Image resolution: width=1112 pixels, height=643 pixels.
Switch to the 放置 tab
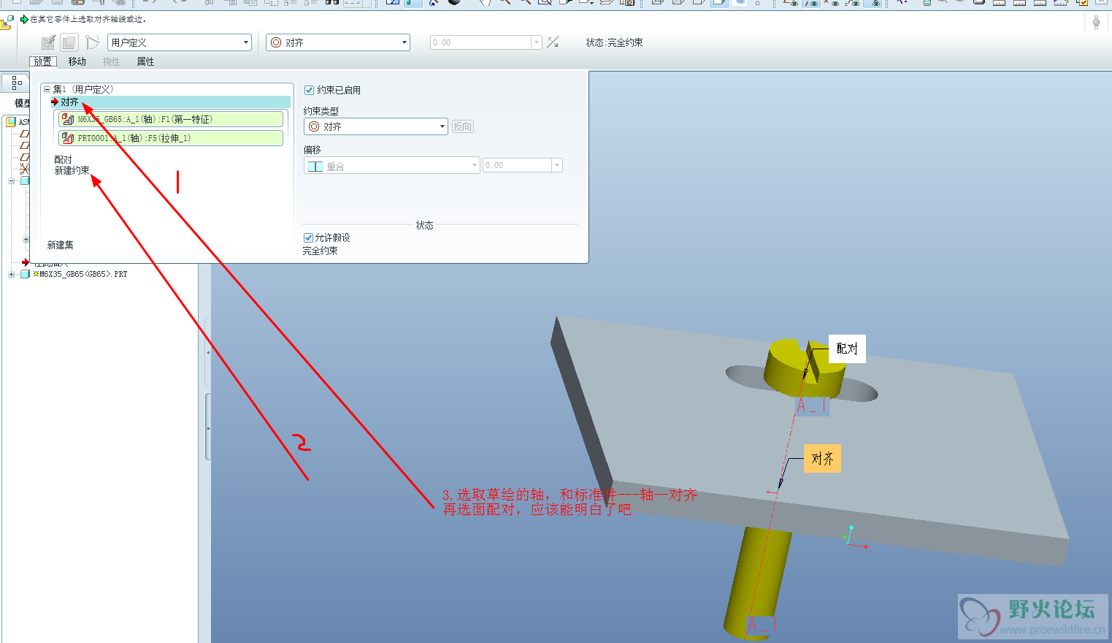(42, 61)
